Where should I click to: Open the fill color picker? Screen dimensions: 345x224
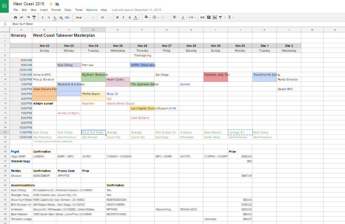[x=147, y=17]
